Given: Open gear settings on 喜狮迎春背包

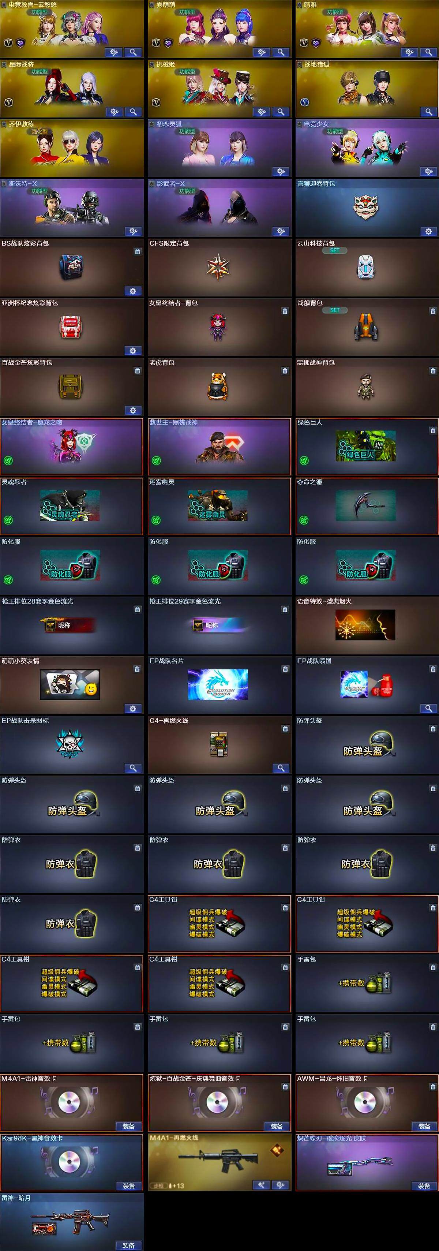Looking at the screenshot, I should pos(428,231).
